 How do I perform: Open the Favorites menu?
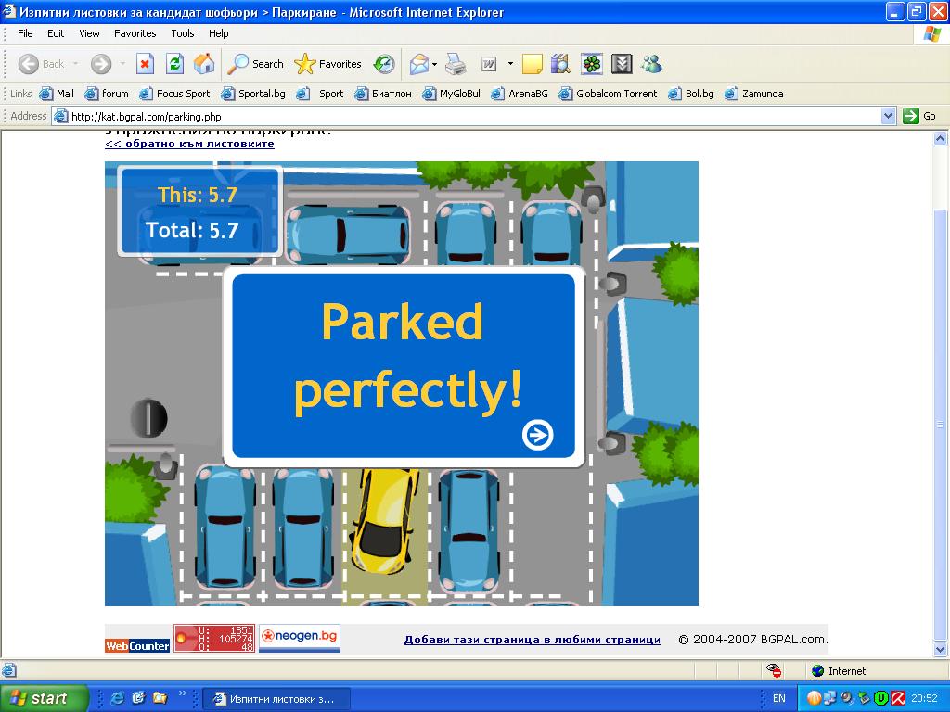pos(135,33)
